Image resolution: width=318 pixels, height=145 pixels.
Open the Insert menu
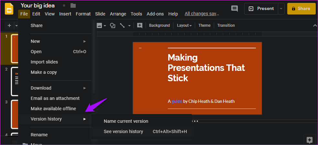point(65,14)
